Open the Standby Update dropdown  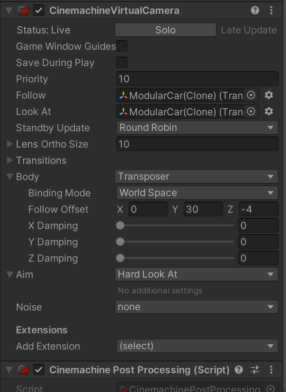pos(197,128)
